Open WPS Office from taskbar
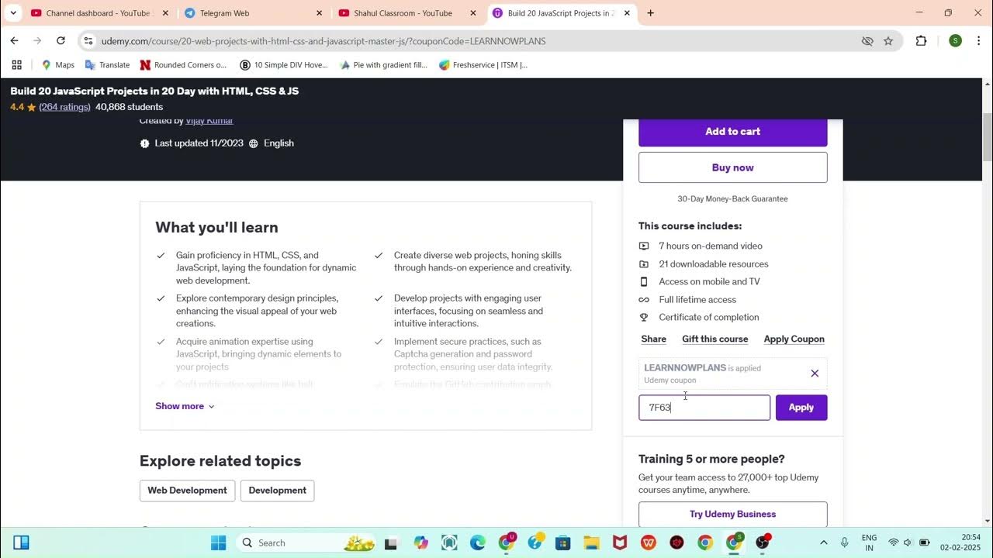This screenshot has width=993, height=558. (x=649, y=542)
